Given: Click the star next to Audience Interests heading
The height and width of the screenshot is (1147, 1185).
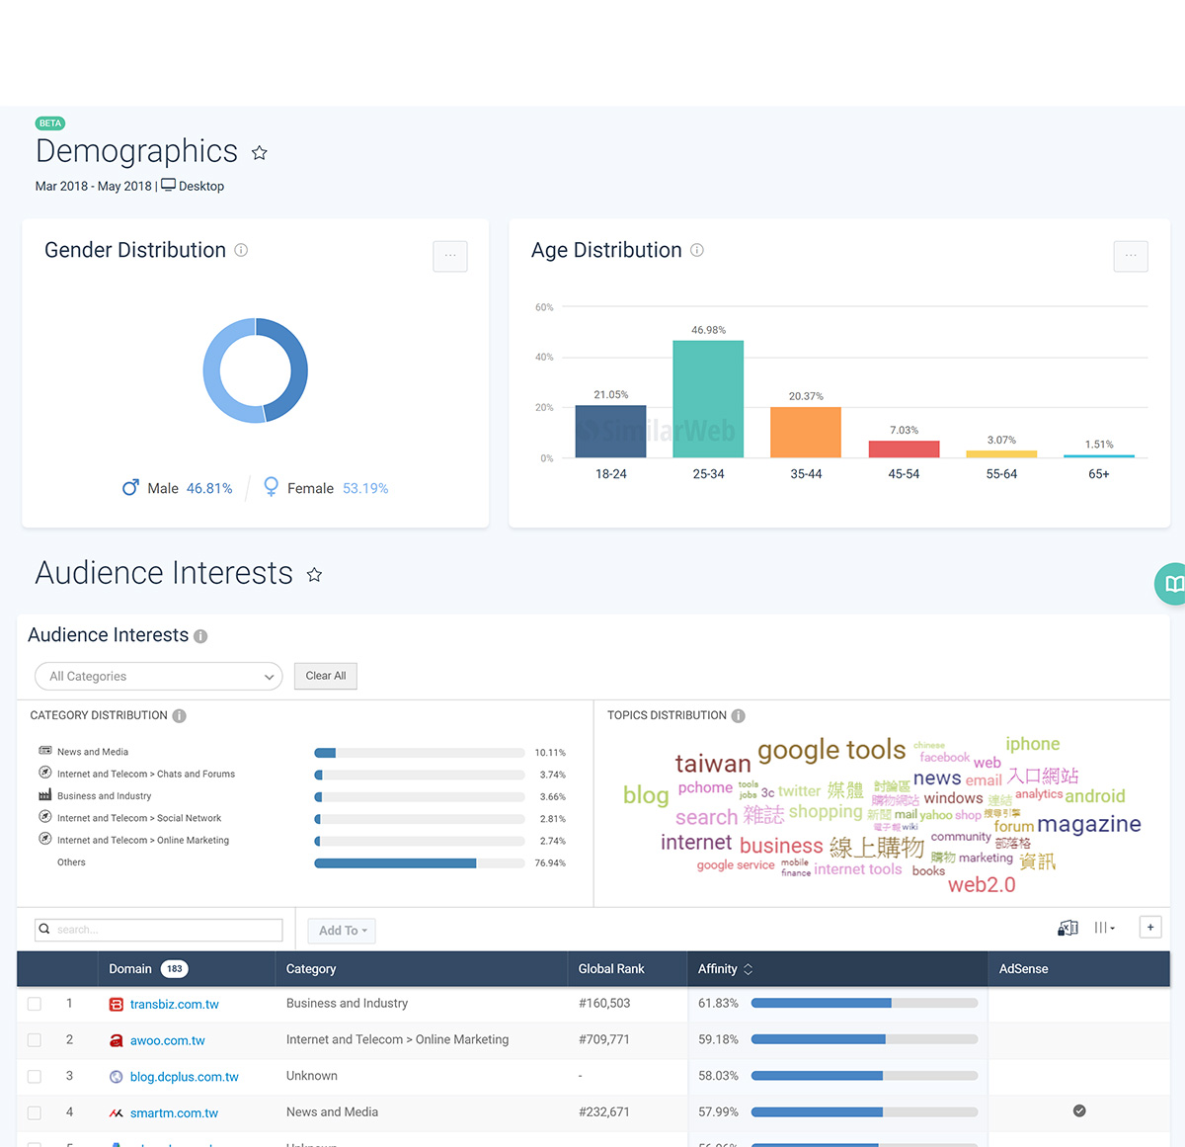Looking at the screenshot, I should [x=314, y=574].
